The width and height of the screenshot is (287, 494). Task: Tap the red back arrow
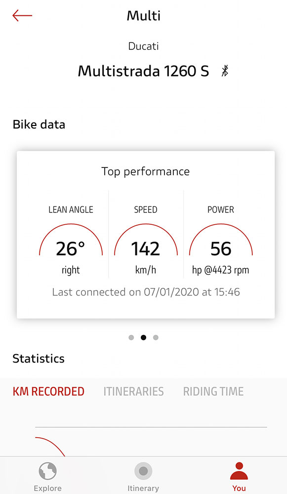coord(22,15)
